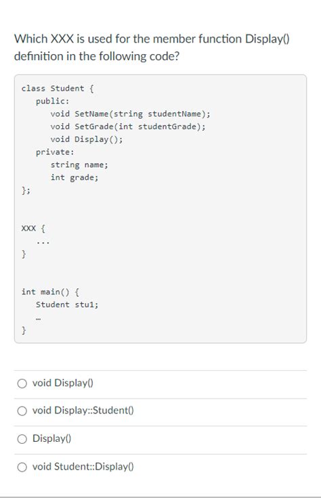Image resolution: width=321 pixels, height=498 pixels.
Task: Click the 'void Student::Display()' answer label
Action: point(83,467)
